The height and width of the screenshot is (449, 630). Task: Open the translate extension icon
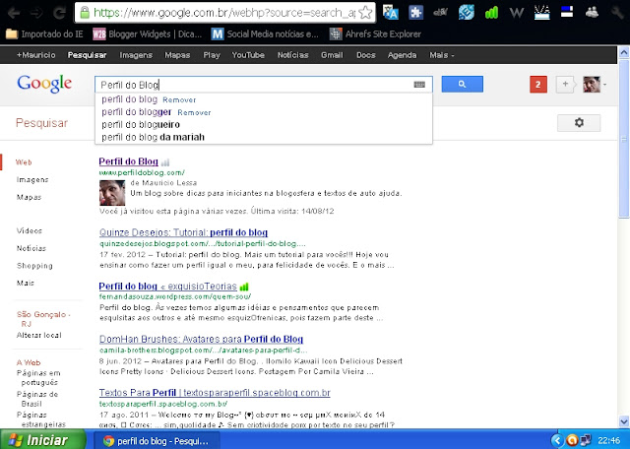[x=390, y=13]
